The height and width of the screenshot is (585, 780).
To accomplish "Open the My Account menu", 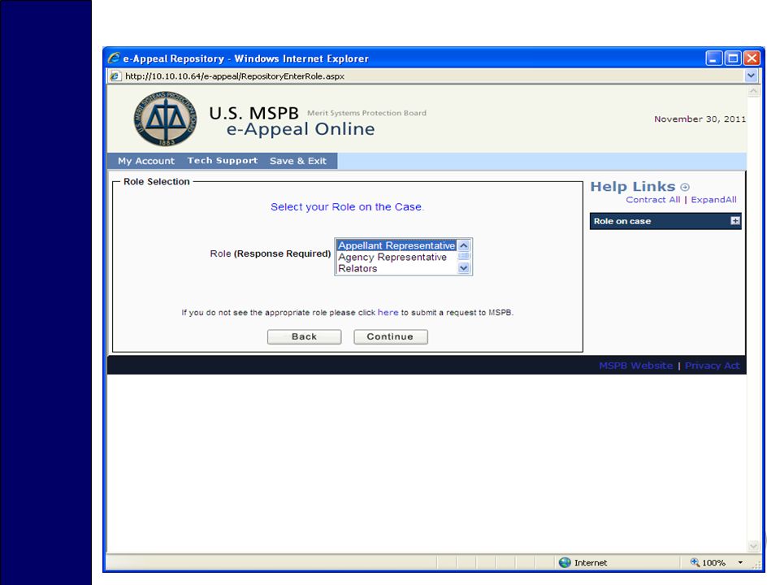I will [x=146, y=161].
